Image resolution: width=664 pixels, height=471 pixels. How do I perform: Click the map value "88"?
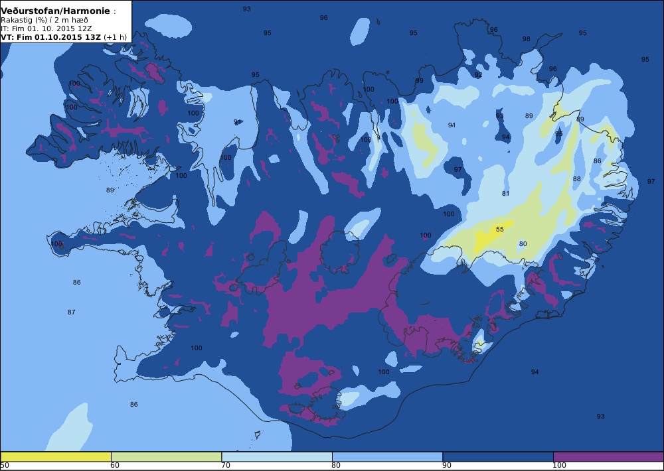point(577,179)
